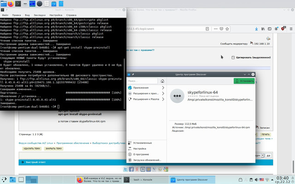Viewport: 295px width, 184px height.
Task: Click the да button beside forum jump dropdown
Action: 268,155
